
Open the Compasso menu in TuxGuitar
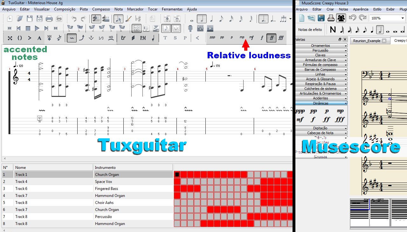point(101,9)
